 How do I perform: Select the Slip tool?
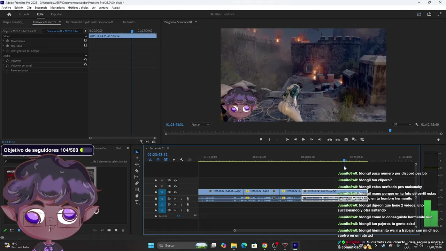pyautogui.click(x=137, y=177)
